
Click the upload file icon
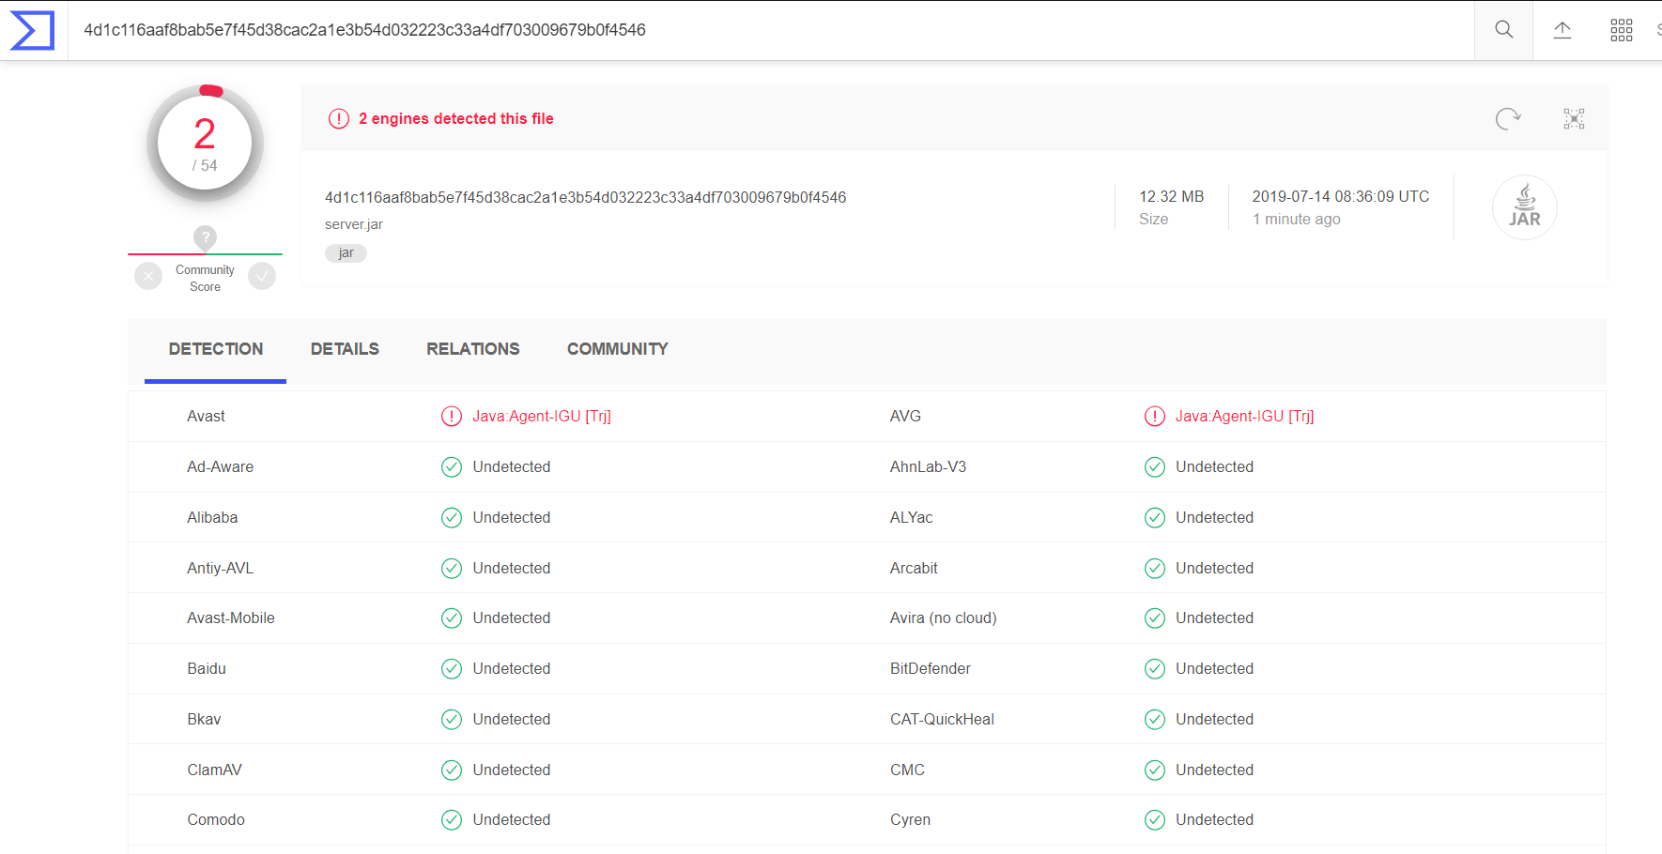tap(1562, 30)
